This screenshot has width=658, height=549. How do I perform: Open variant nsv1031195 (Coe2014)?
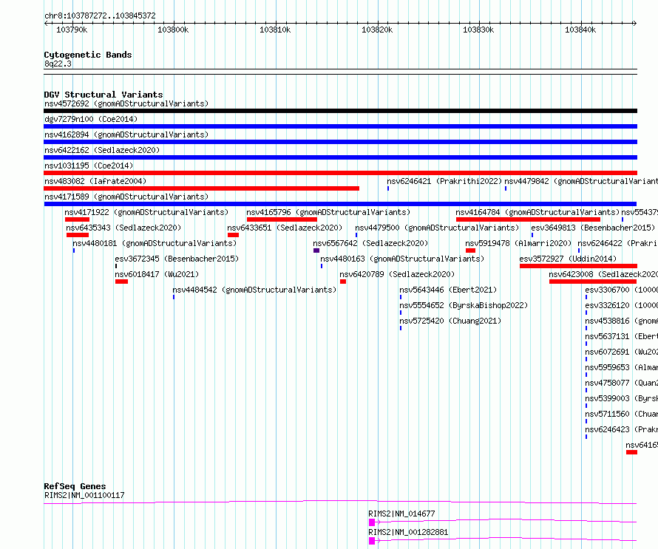click(89, 166)
